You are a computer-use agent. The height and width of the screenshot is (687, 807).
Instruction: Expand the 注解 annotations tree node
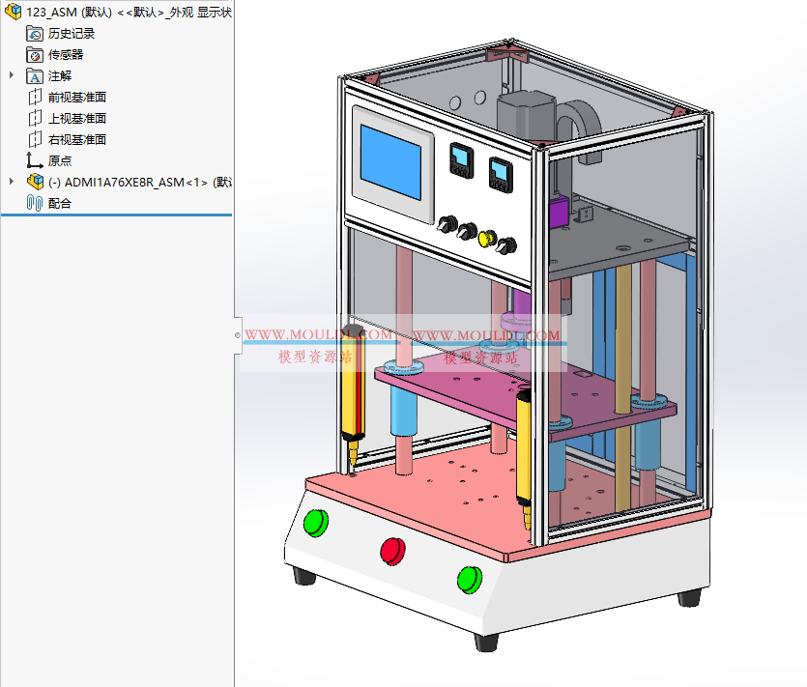12,75
